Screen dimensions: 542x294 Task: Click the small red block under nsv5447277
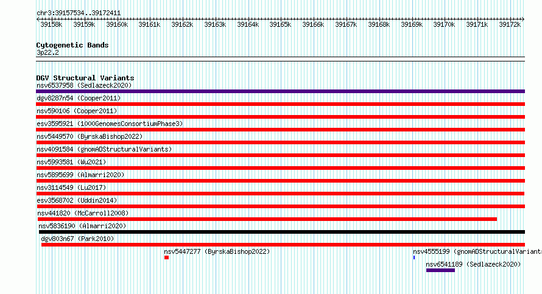pyautogui.click(x=167, y=257)
